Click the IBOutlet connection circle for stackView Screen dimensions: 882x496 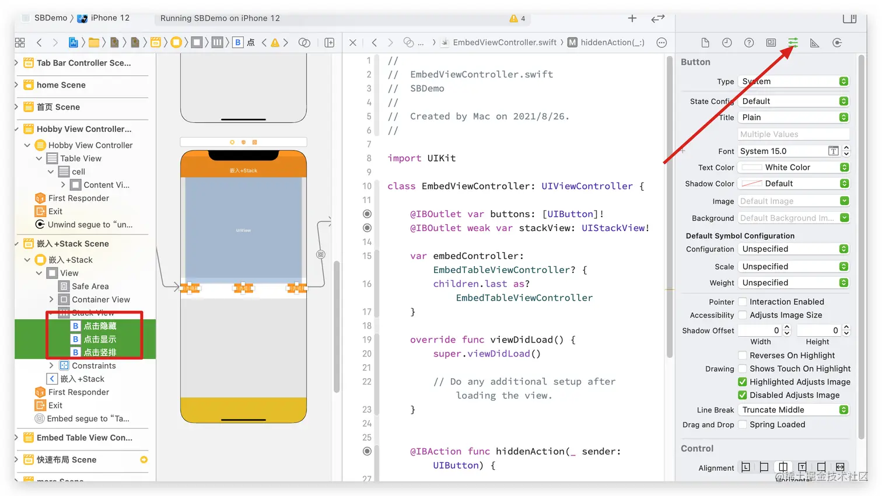pyautogui.click(x=367, y=228)
